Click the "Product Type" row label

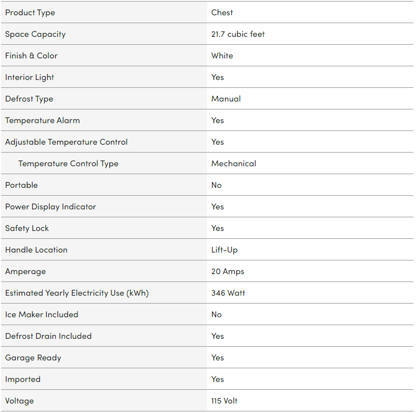point(30,13)
